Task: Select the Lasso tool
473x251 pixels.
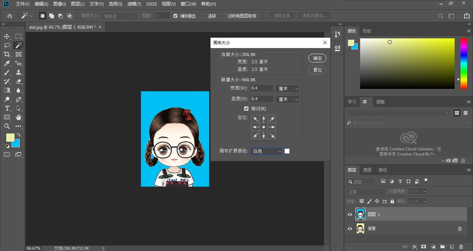Action: coord(7,45)
